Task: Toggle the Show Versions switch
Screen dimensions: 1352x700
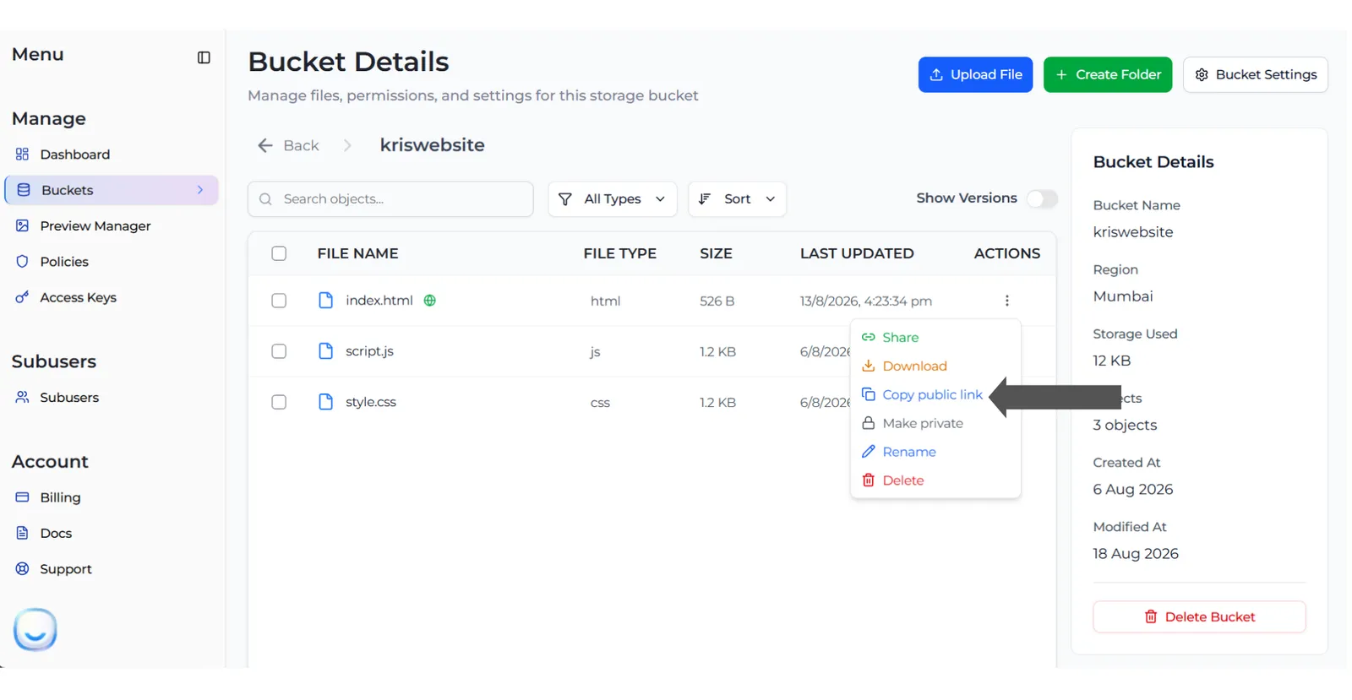Action: [x=1042, y=198]
